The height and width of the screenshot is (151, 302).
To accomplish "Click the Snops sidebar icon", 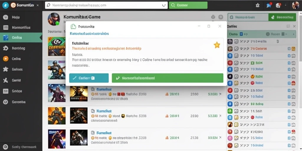I will click(6, 91).
